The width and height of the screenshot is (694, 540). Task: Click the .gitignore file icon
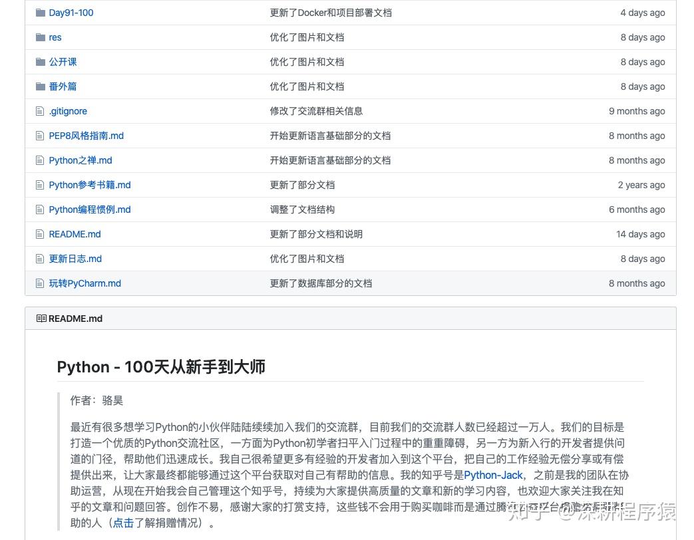[x=41, y=111]
